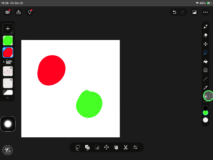
Task: Select the white background paper layer
Action: [8, 92]
